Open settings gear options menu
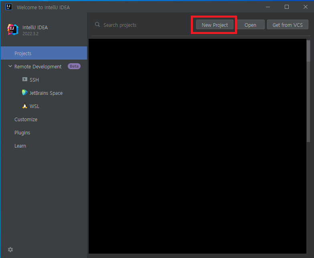 pyautogui.click(x=10, y=250)
